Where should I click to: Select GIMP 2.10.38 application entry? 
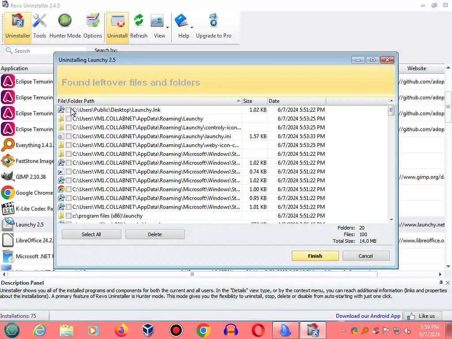27,177
